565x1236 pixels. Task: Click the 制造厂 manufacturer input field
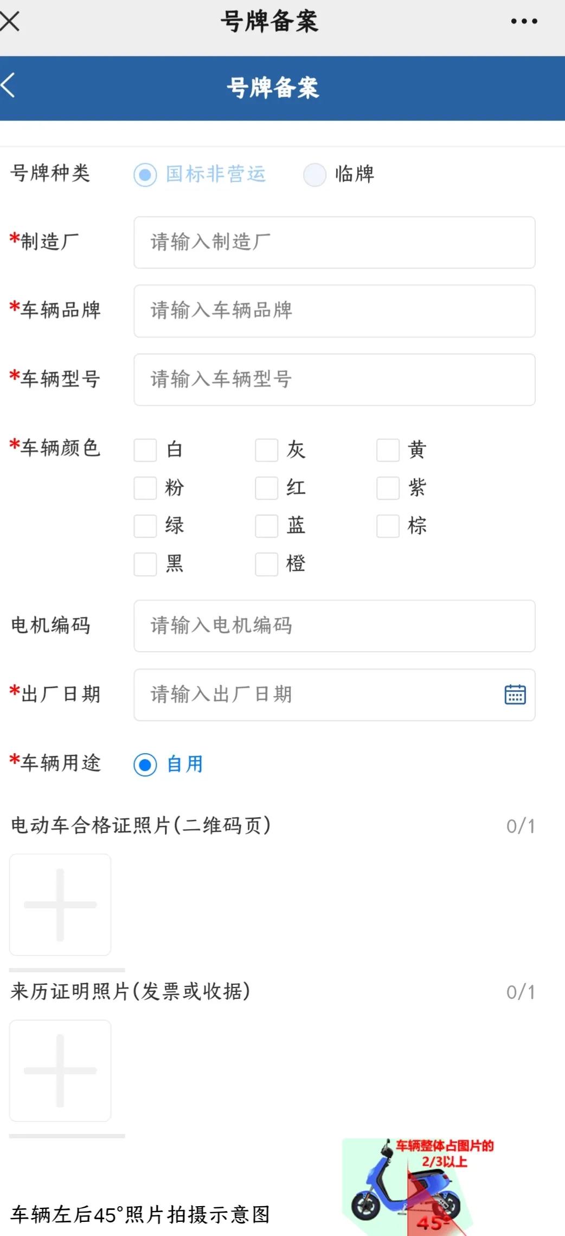pyautogui.click(x=334, y=243)
